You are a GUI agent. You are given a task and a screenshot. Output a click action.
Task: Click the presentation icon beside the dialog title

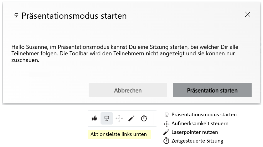16,16
